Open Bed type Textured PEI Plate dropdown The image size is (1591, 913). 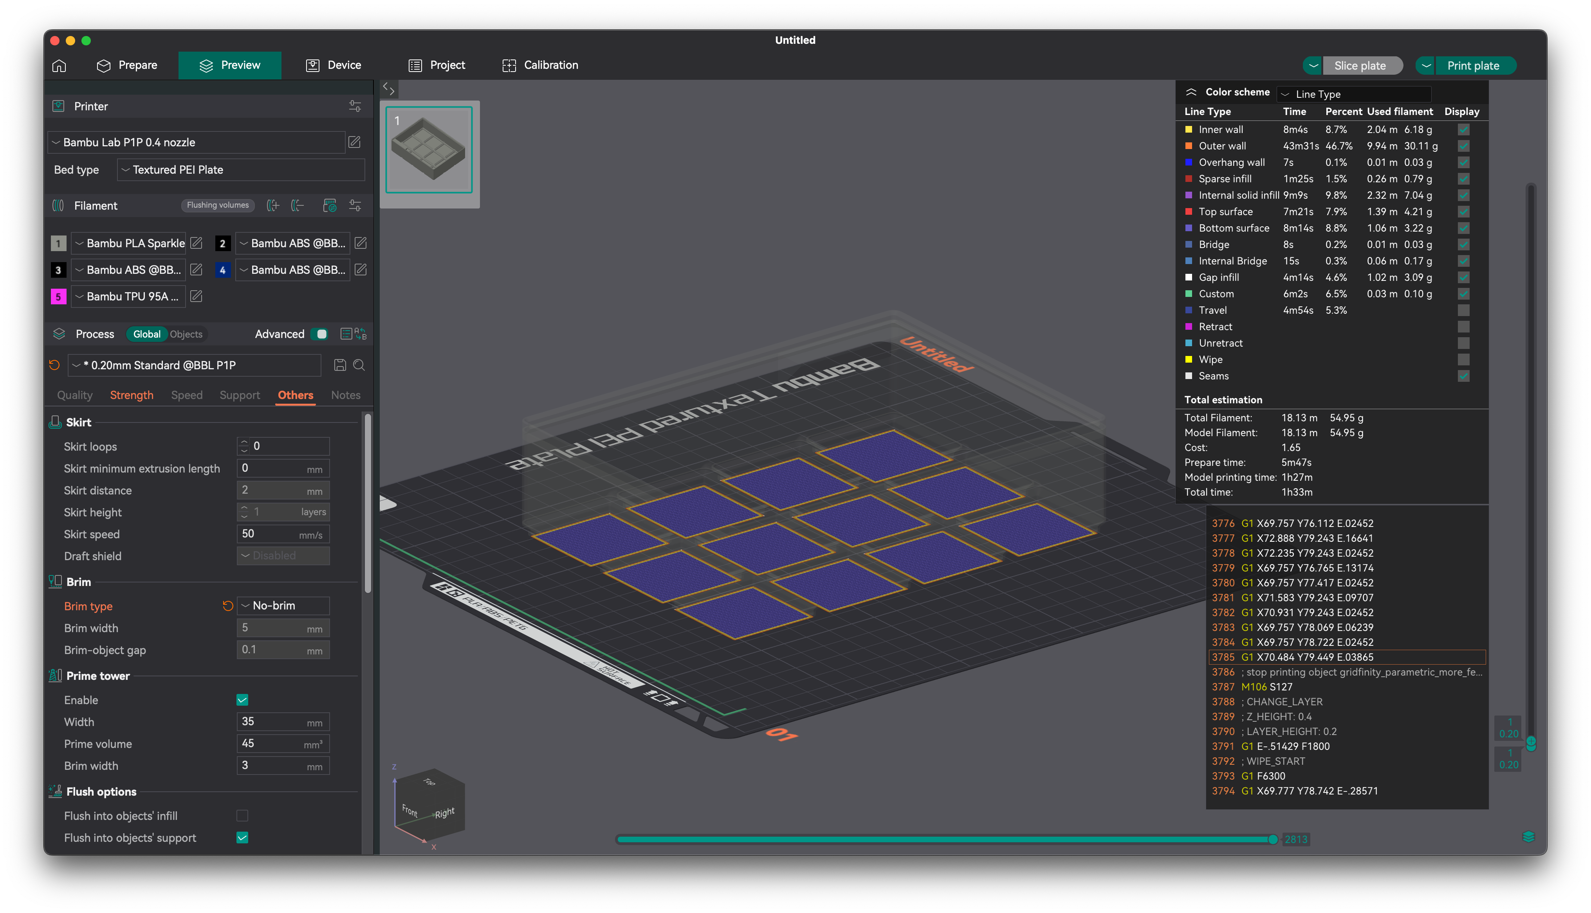(x=241, y=170)
